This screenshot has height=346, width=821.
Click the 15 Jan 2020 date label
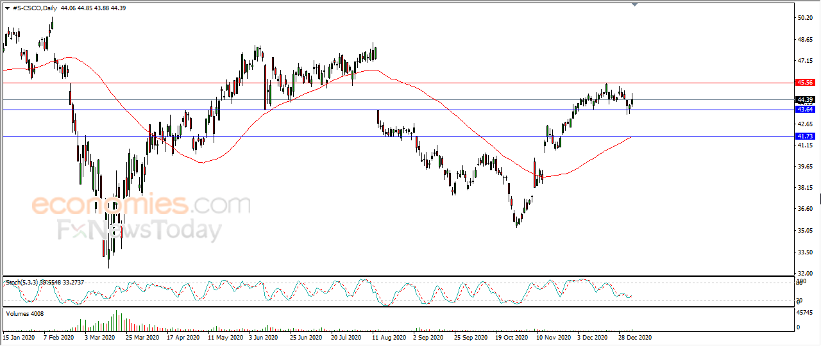pyautogui.click(x=18, y=337)
